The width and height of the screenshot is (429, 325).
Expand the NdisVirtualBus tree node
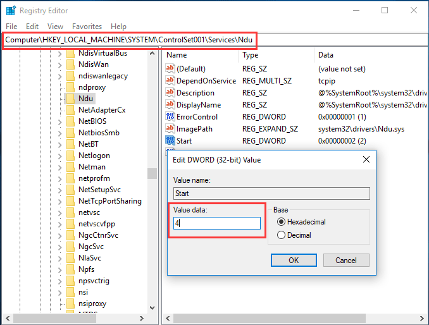point(60,54)
